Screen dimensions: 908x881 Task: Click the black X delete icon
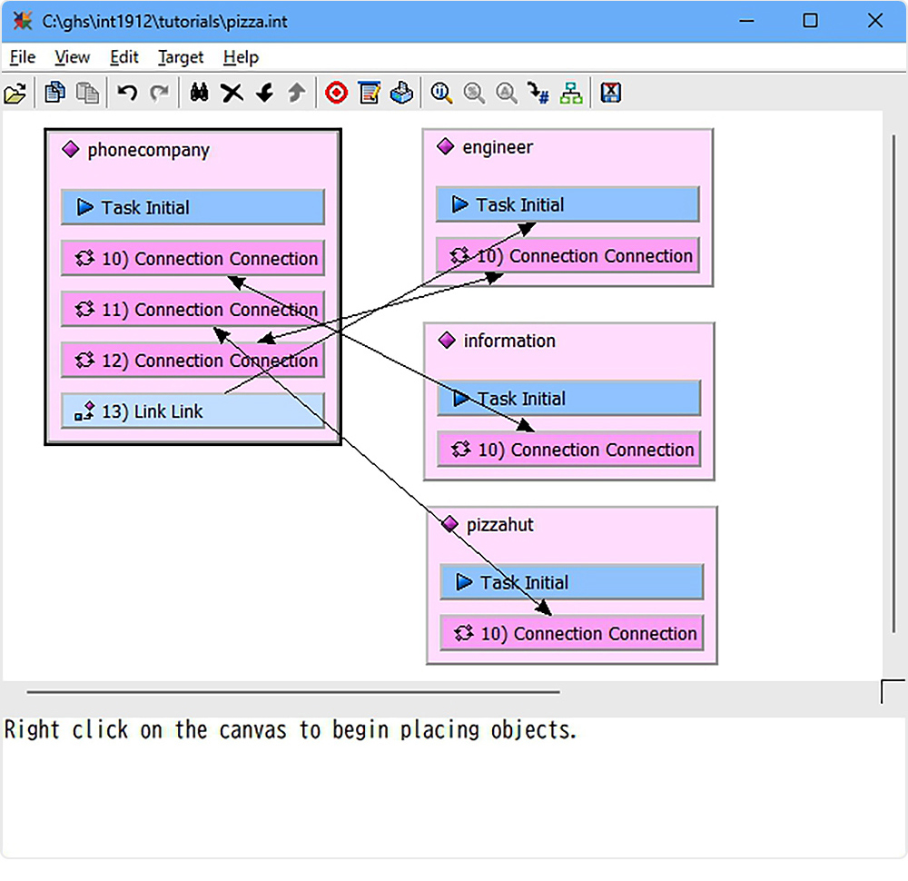tap(232, 93)
